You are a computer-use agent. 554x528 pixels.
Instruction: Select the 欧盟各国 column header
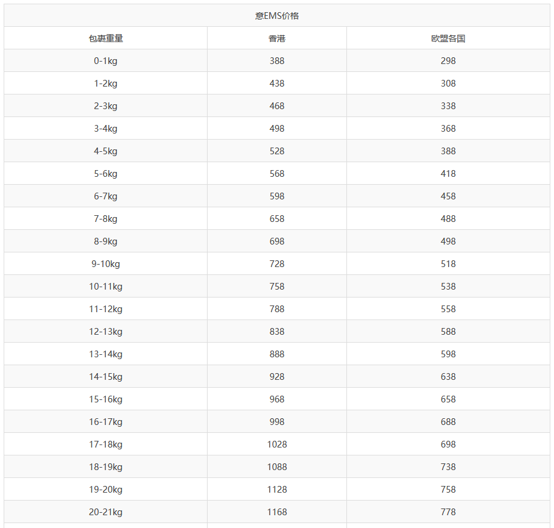tap(448, 38)
